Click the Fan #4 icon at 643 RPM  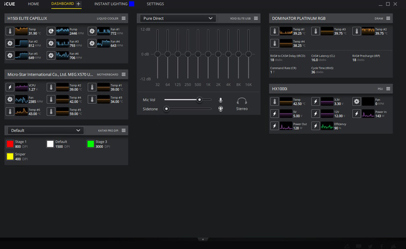click(x=92, y=43)
